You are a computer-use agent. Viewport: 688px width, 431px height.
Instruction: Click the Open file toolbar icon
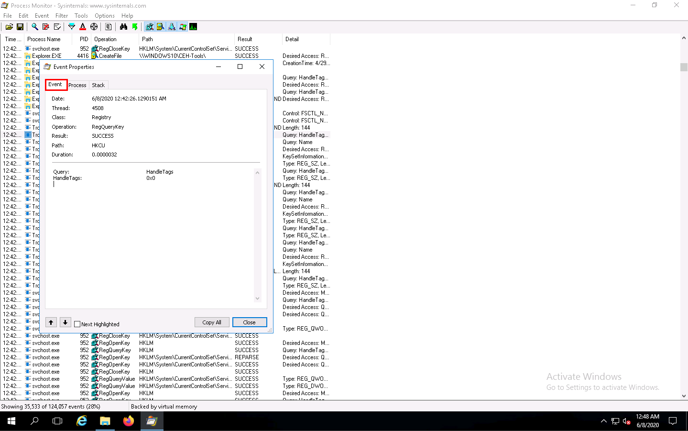click(x=9, y=27)
